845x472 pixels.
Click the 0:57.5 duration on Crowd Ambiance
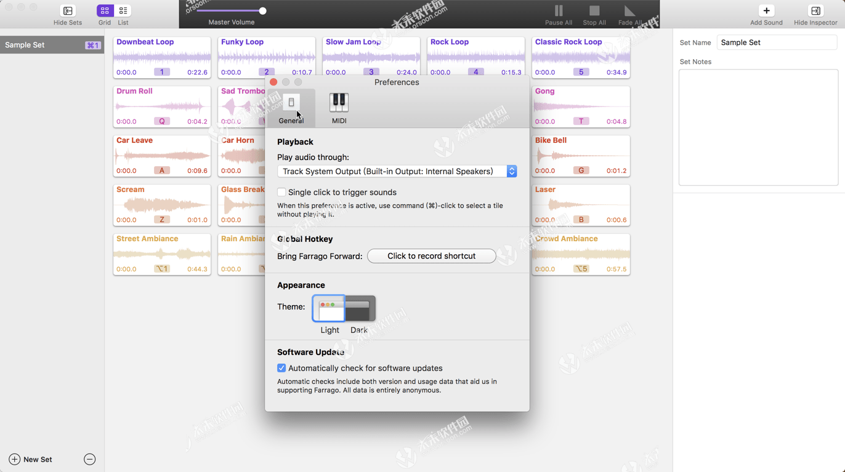coord(617,269)
